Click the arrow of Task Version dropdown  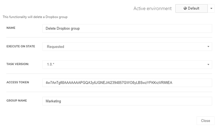tap(208, 65)
